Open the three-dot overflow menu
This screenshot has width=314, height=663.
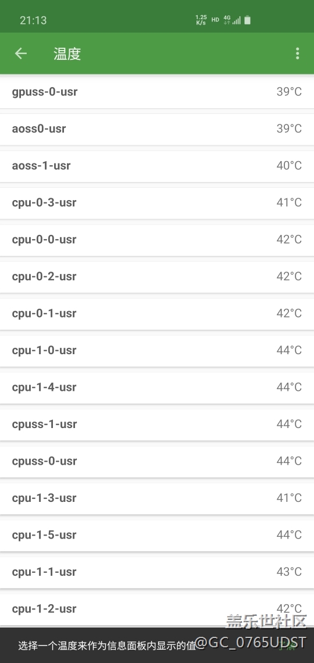coord(298,54)
